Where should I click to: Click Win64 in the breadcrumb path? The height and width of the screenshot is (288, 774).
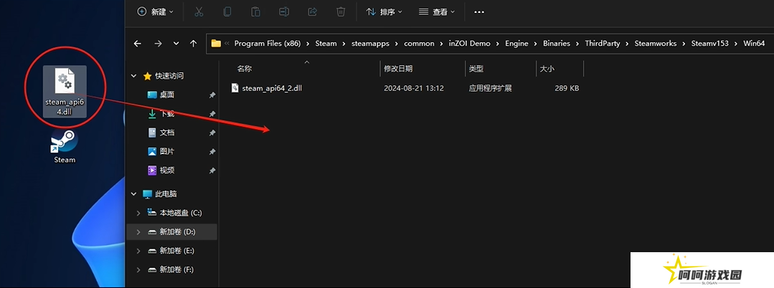pyautogui.click(x=754, y=44)
